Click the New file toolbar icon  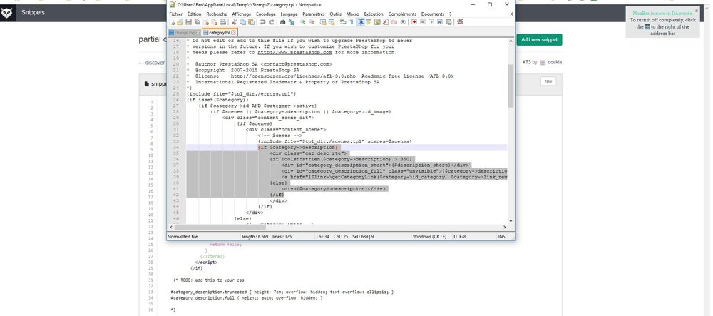click(x=170, y=22)
